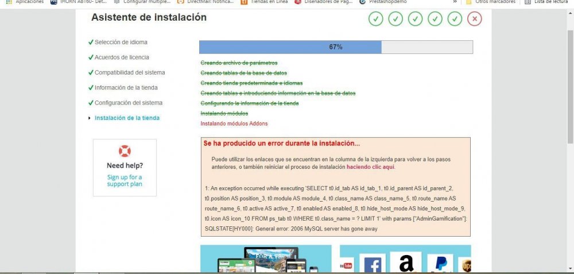Click the checkmark beside Información de la tienda
This screenshot has width=574, height=274.
(x=91, y=87)
